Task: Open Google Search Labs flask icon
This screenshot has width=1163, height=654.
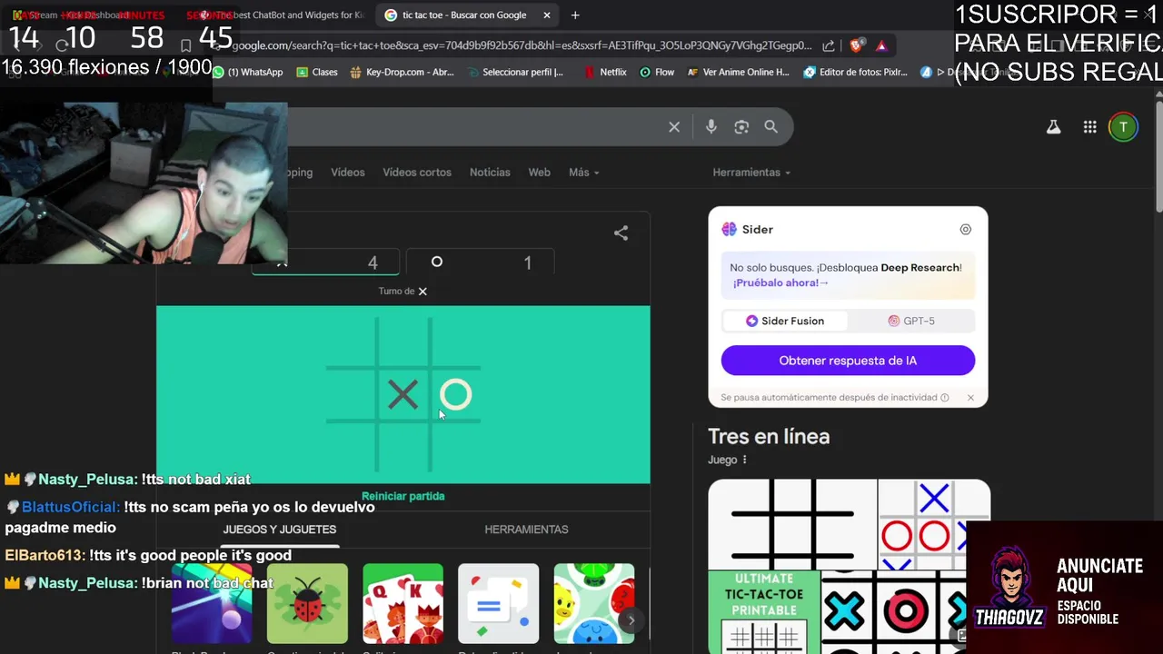Action: 1053,127
